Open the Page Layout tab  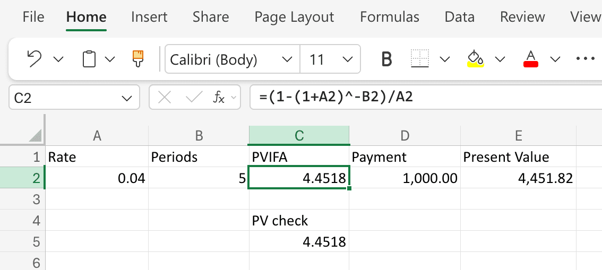click(x=295, y=17)
